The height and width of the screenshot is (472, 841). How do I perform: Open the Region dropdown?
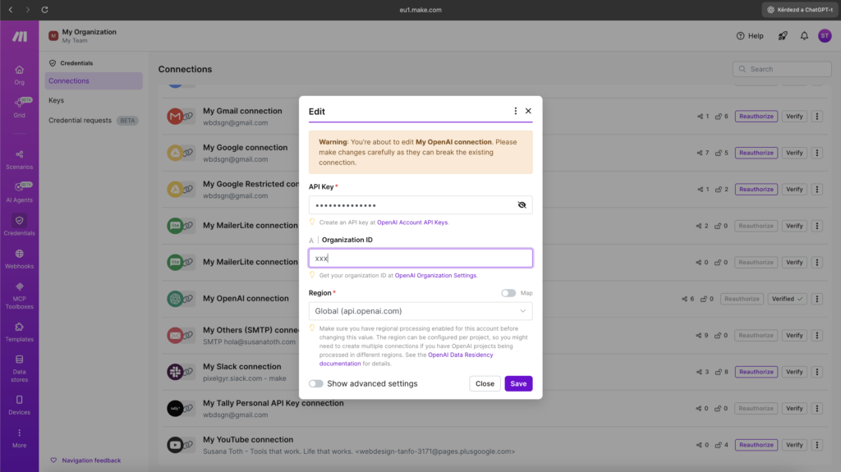point(420,311)
